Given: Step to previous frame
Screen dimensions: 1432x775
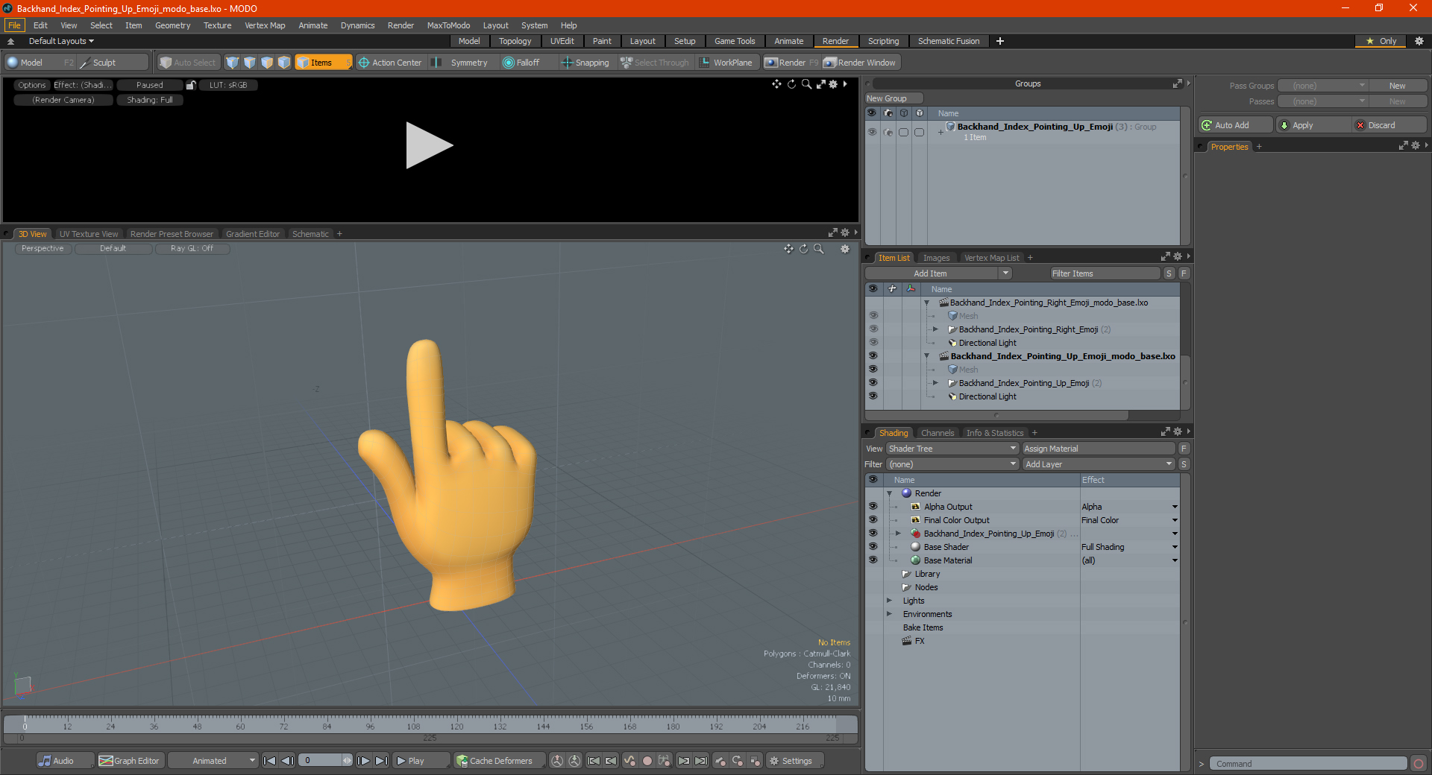Looking at the screenshot, I should 287,761.
